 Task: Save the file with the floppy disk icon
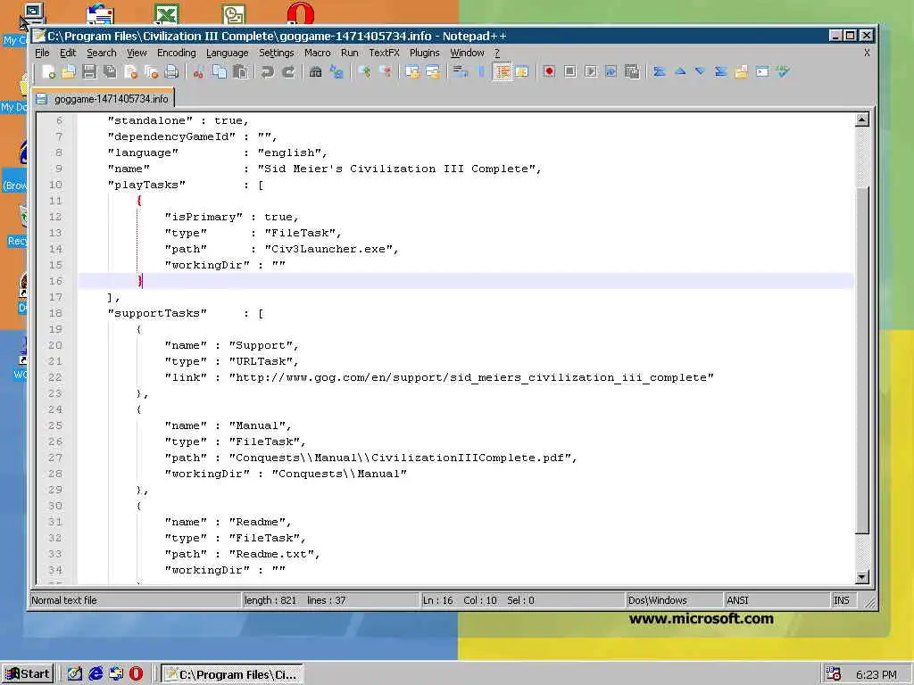(89, 71)
